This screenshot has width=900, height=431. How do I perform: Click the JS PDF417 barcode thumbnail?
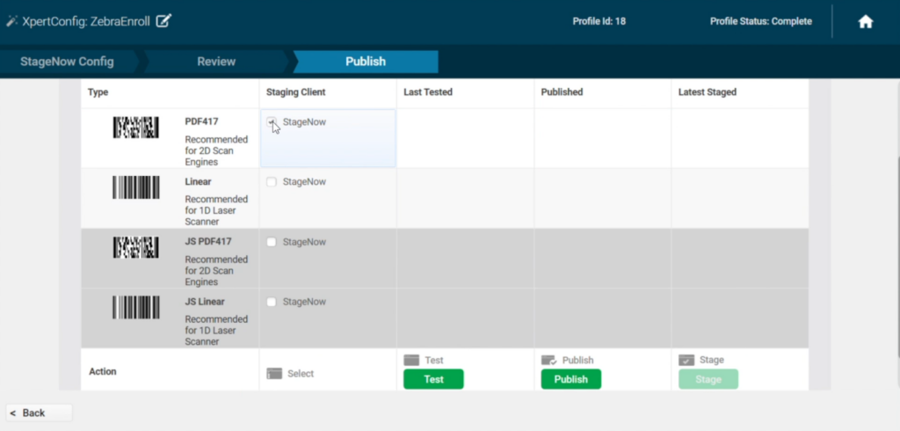(x=136, y=247)
